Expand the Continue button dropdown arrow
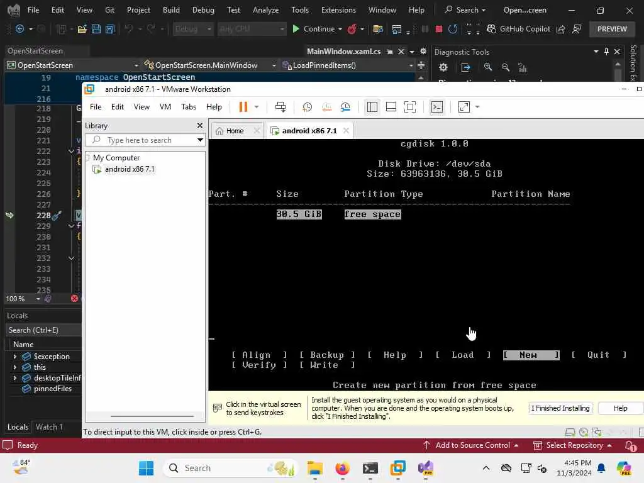The width and height of the screenshot is (644, 483). (x=340, y=29)
